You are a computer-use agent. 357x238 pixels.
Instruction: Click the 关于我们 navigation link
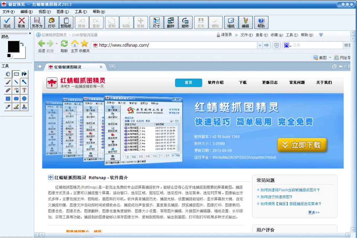[x=324, y=82]
